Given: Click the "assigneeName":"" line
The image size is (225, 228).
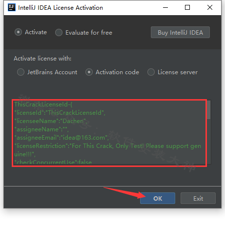Looking at the screenshot, I should pos(41,129).
